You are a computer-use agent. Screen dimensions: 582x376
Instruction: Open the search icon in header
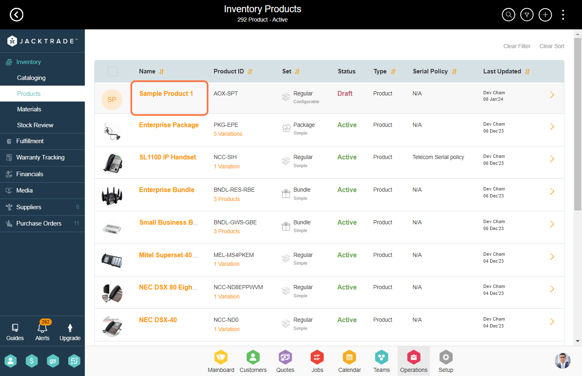pos(508,15)
